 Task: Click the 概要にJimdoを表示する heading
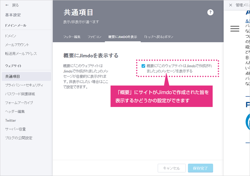91,55
